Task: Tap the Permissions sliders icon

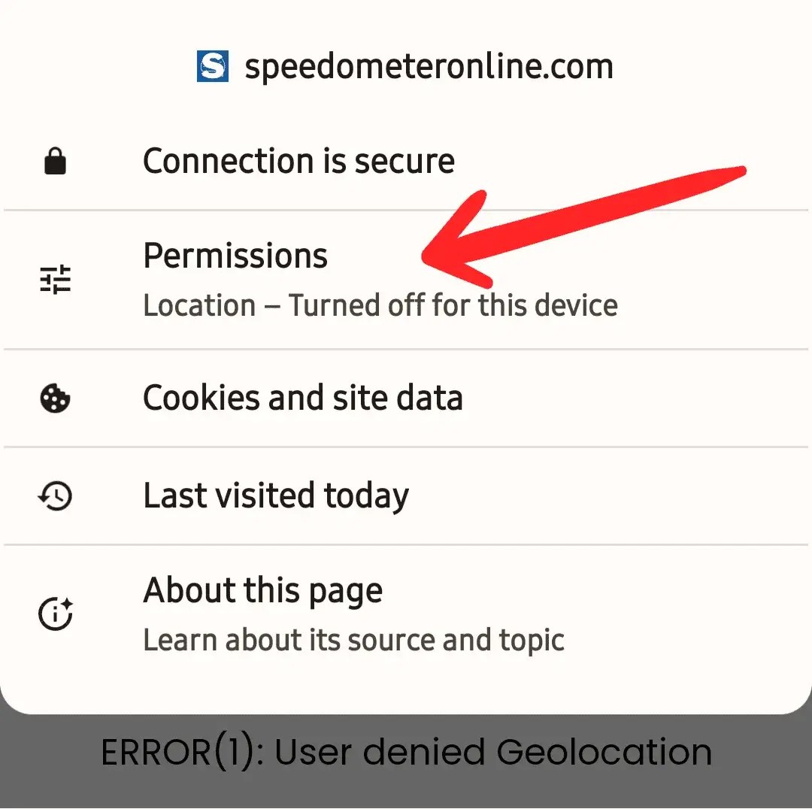Action: pyautogui.click(x=55, y=280)
